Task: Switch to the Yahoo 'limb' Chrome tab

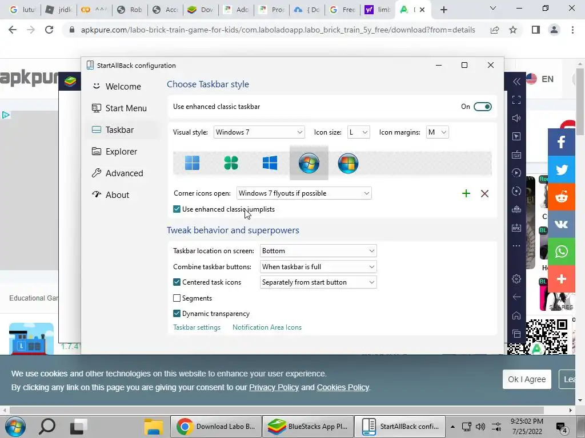Action: tap(377, 10)
